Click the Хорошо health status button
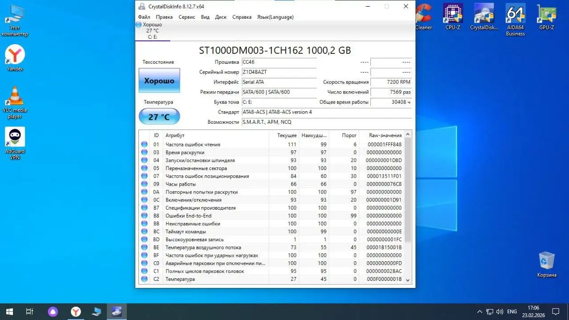The height and width of the screenshot is (320, 569). 159,81
